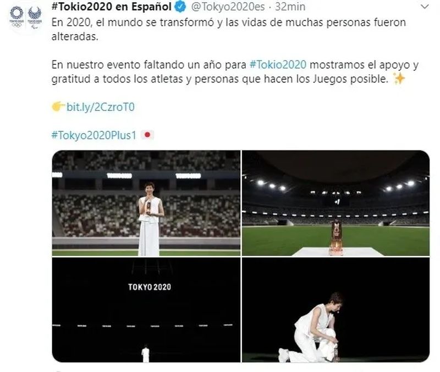The height and width of the screenshot is (372, 440).
Task: Click the #Tokio2020 hashtag in tweet text
Action: (278, 65)
